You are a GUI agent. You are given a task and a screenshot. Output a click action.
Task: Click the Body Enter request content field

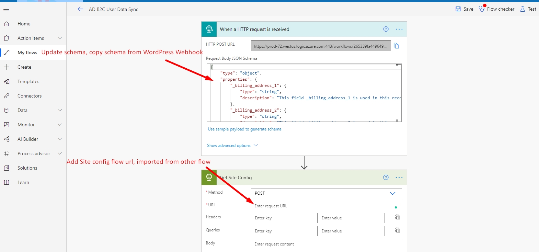coord(326,244)
